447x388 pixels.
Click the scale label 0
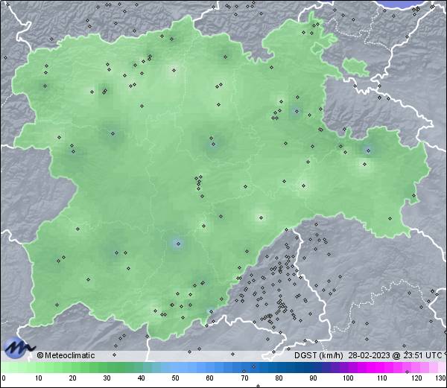click(4, 378)
